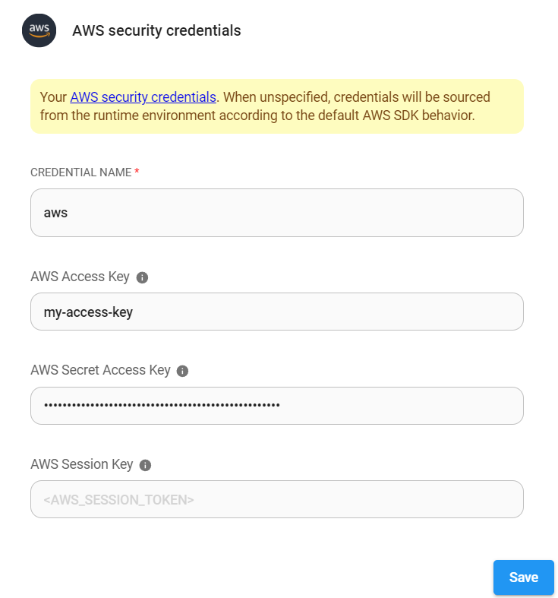Click info icon beside AWS Session Key
The image size is (558, 598).
coord(146,465)
